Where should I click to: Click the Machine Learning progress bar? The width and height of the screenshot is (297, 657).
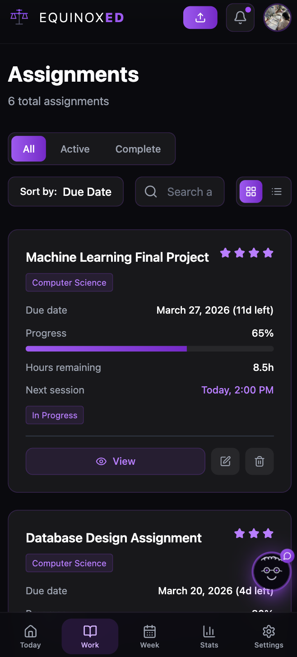tap(149, 349)
